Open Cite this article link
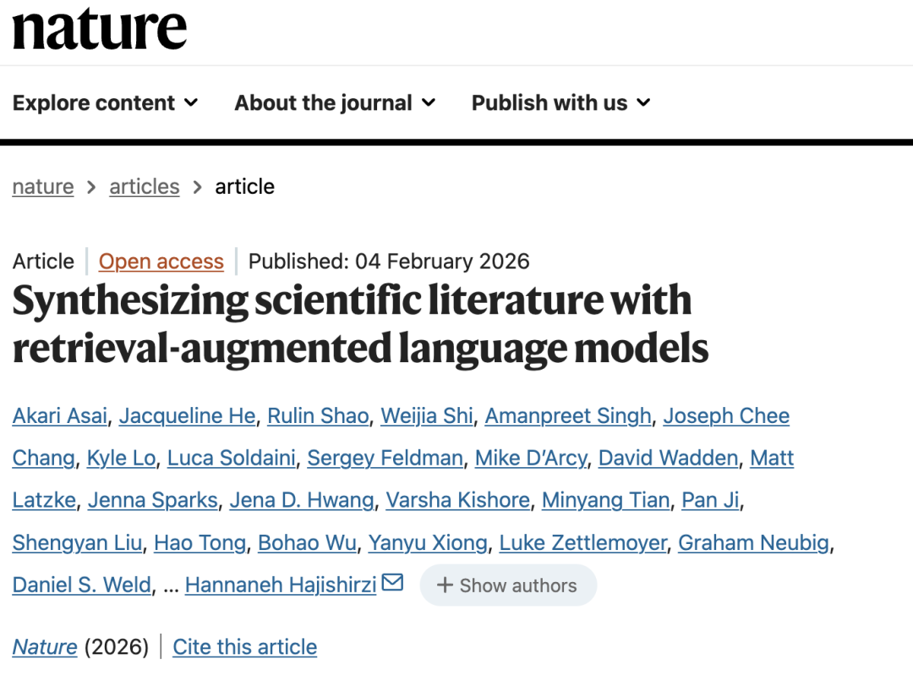The height and width of the screenshot is (687, 913). [245, 647]
